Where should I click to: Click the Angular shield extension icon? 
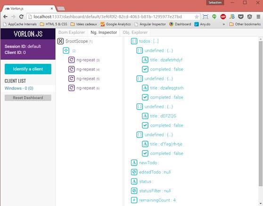point(250,16)
